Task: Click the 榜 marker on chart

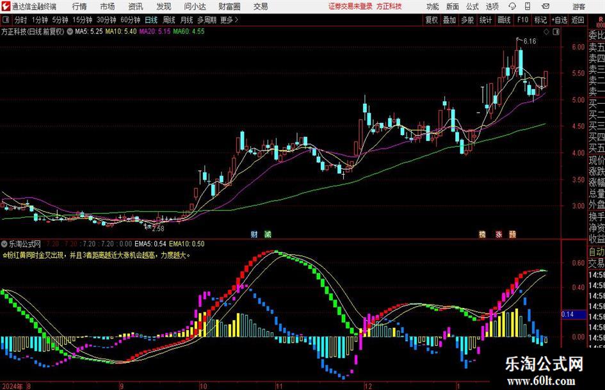Action: [482, 234]
